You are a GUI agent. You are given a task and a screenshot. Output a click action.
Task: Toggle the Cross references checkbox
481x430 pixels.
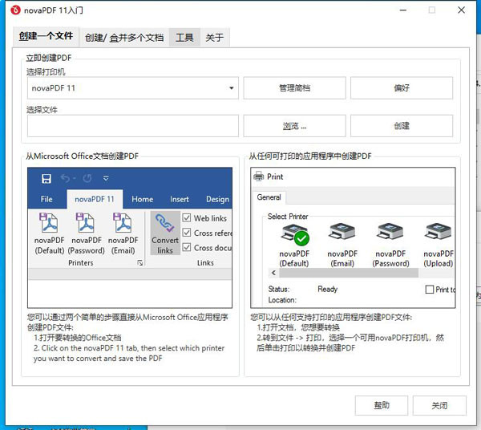(x=187, y=233)
